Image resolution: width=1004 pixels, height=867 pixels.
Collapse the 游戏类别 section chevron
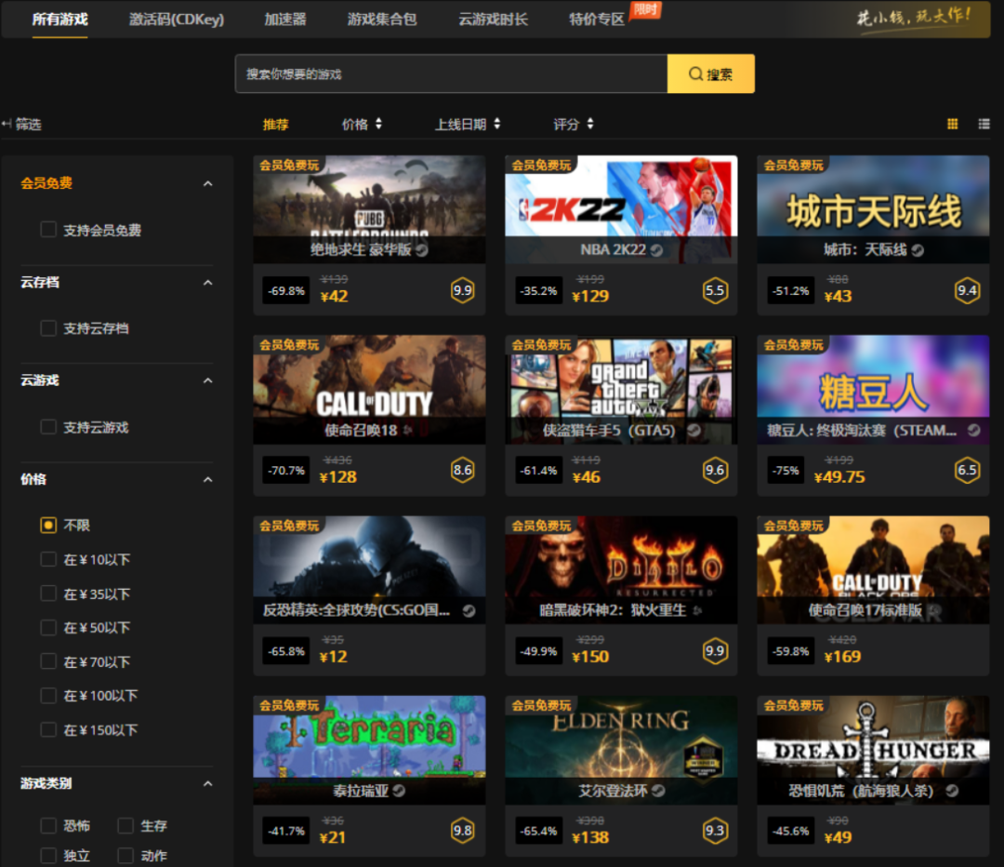[x=207, y=783]
